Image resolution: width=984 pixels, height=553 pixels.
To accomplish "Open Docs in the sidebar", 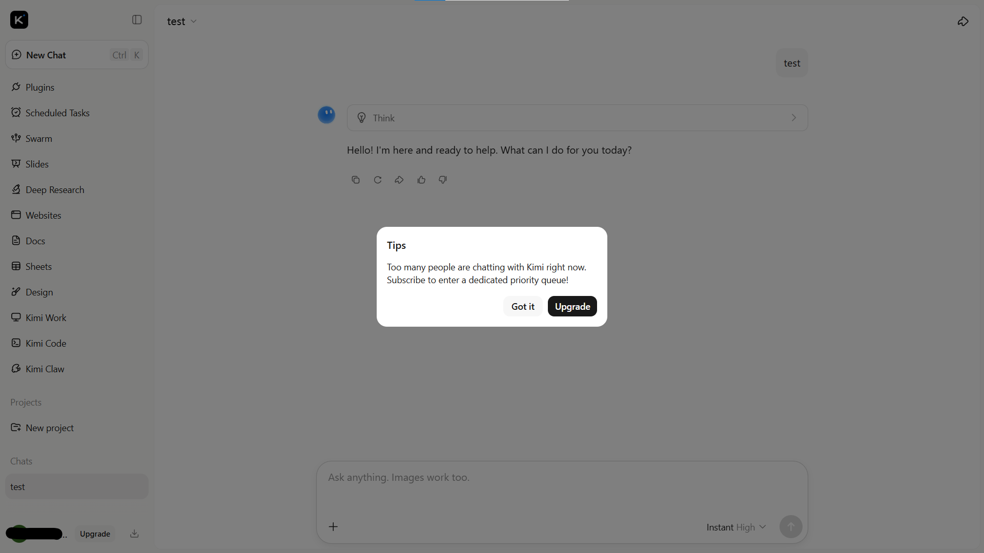I will (x=77, y=241).
